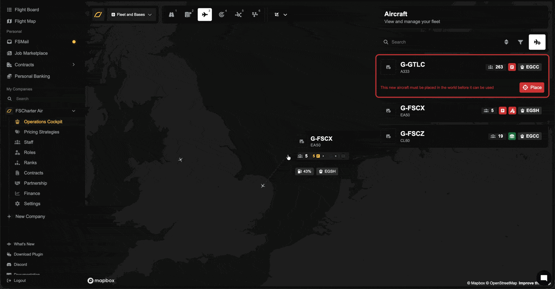Open Job Marketplace from the sidebar
The width and height of the screenshot is (555, 289).
31,53
